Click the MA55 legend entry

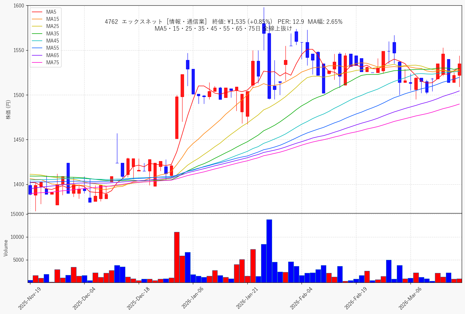click(45, 48)
